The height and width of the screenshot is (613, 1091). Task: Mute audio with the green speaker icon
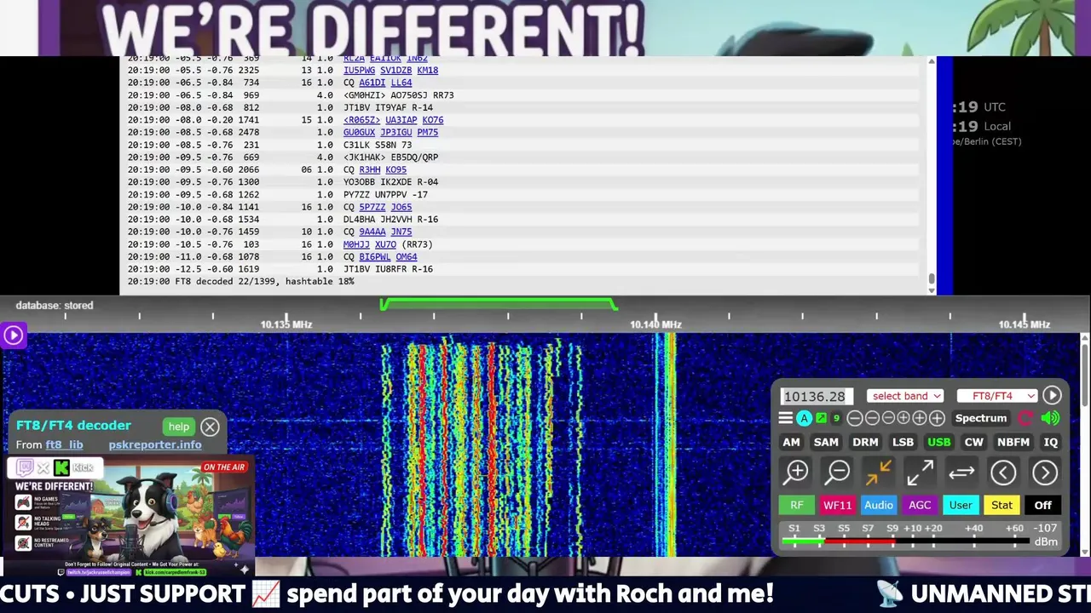[x=1050, y=418]
